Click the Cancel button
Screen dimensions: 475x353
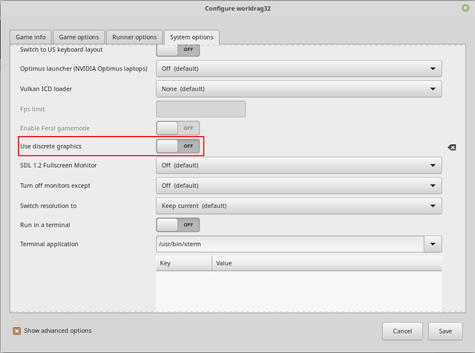pyautogui.click(x=402, y=331)
